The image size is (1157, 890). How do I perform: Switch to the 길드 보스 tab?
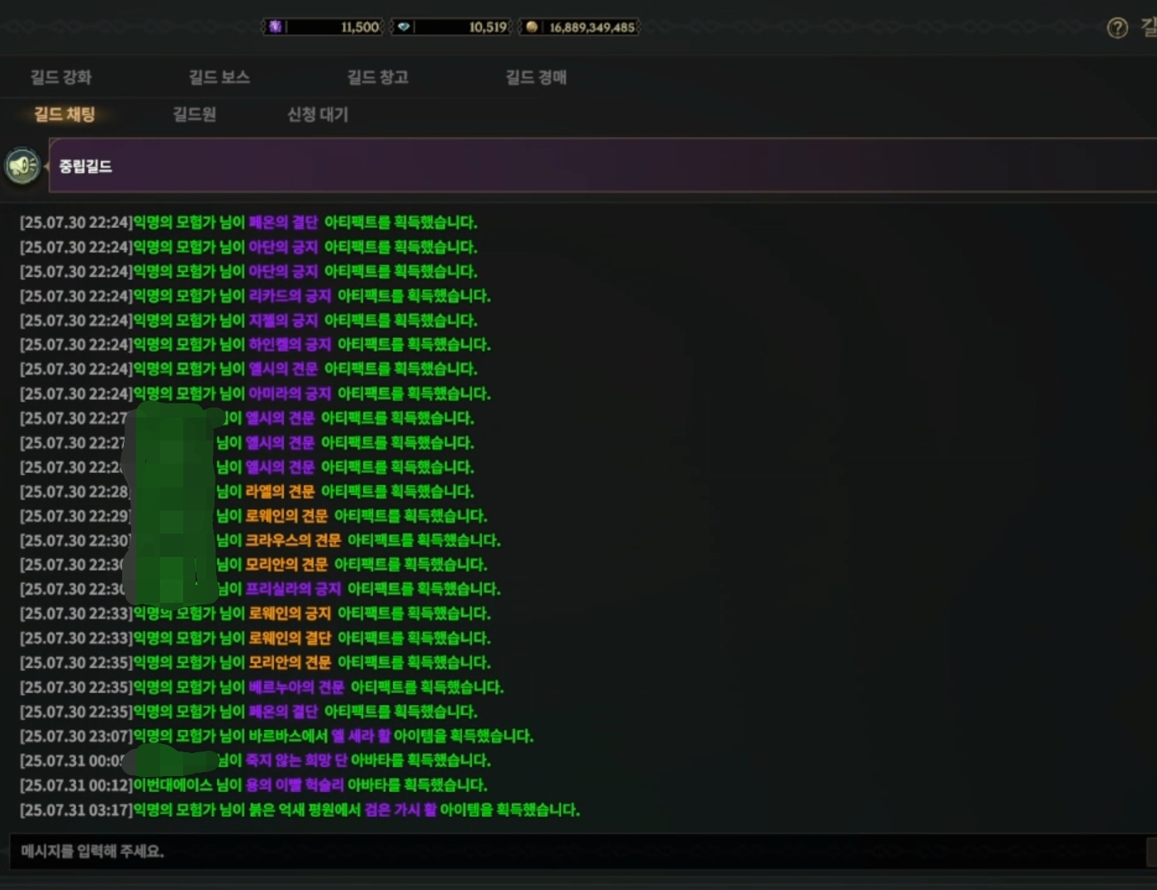pyautogui.click(x=220, y=77)
